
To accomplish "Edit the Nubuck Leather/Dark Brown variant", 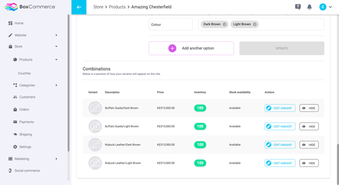I will click(280, 144).
